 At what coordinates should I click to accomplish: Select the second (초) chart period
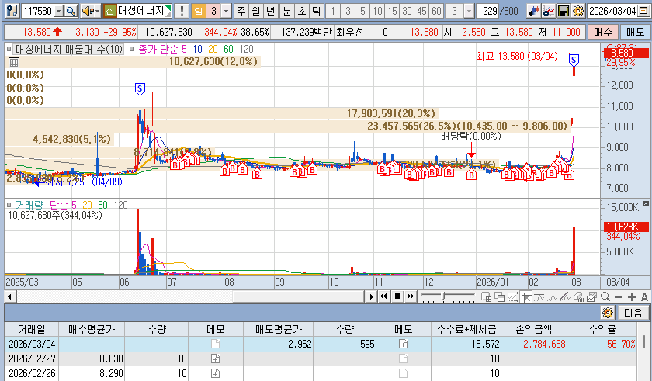(x=301, y=11)
